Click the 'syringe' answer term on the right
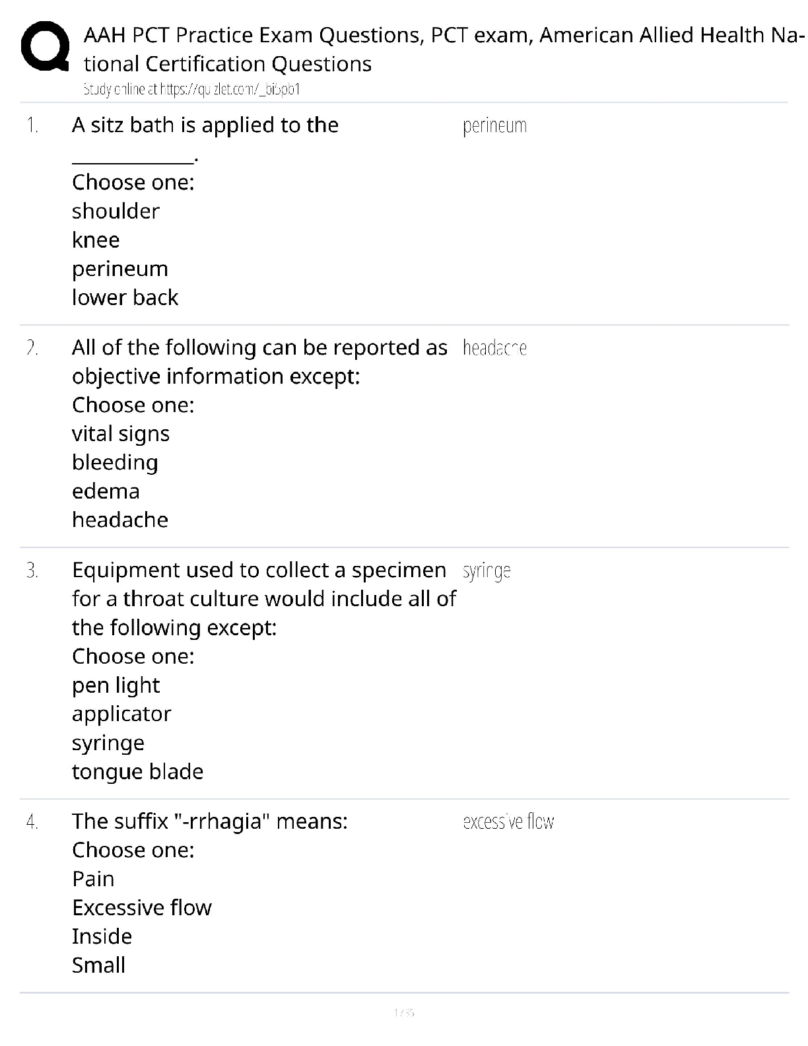 (487, 571)
